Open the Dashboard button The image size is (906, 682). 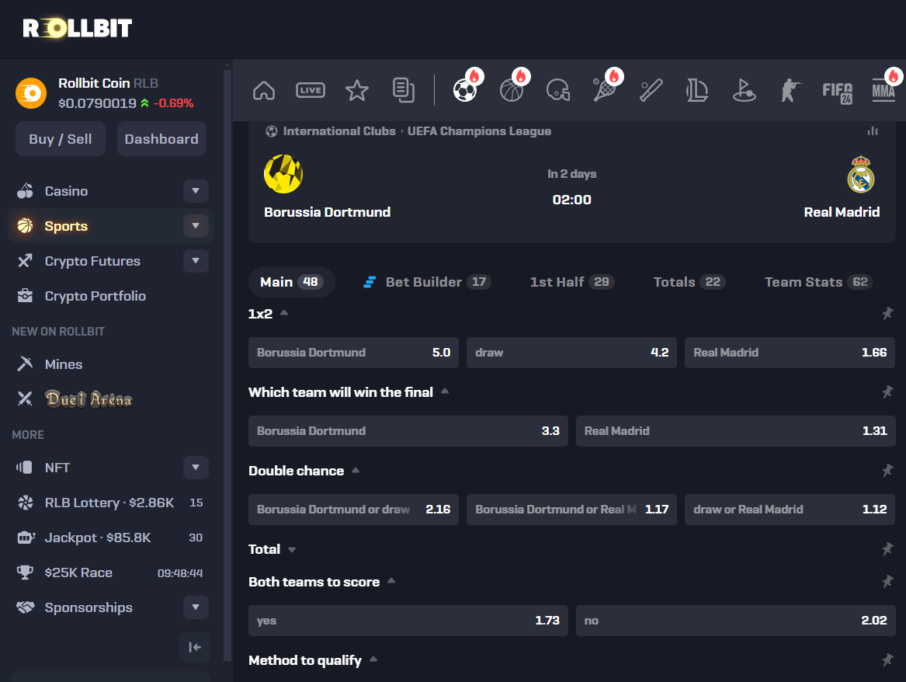[x=161, y=139]
